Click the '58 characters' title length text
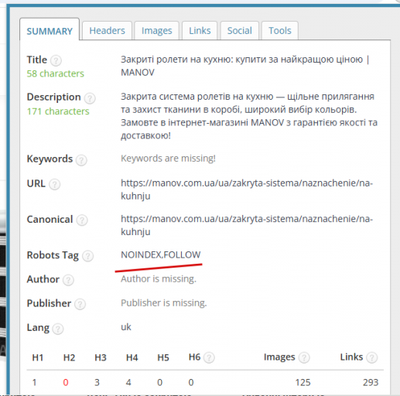 click(56, 73)
